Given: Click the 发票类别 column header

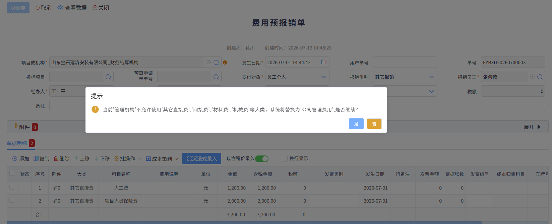Looking at the screenshot, I should tap(334, 174).
